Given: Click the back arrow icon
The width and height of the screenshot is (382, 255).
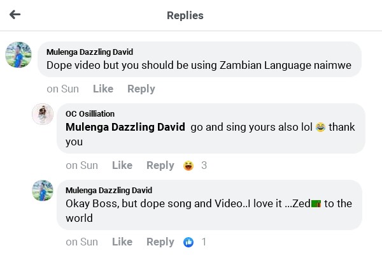Looking at the screenshot, I should pos(15,15).
